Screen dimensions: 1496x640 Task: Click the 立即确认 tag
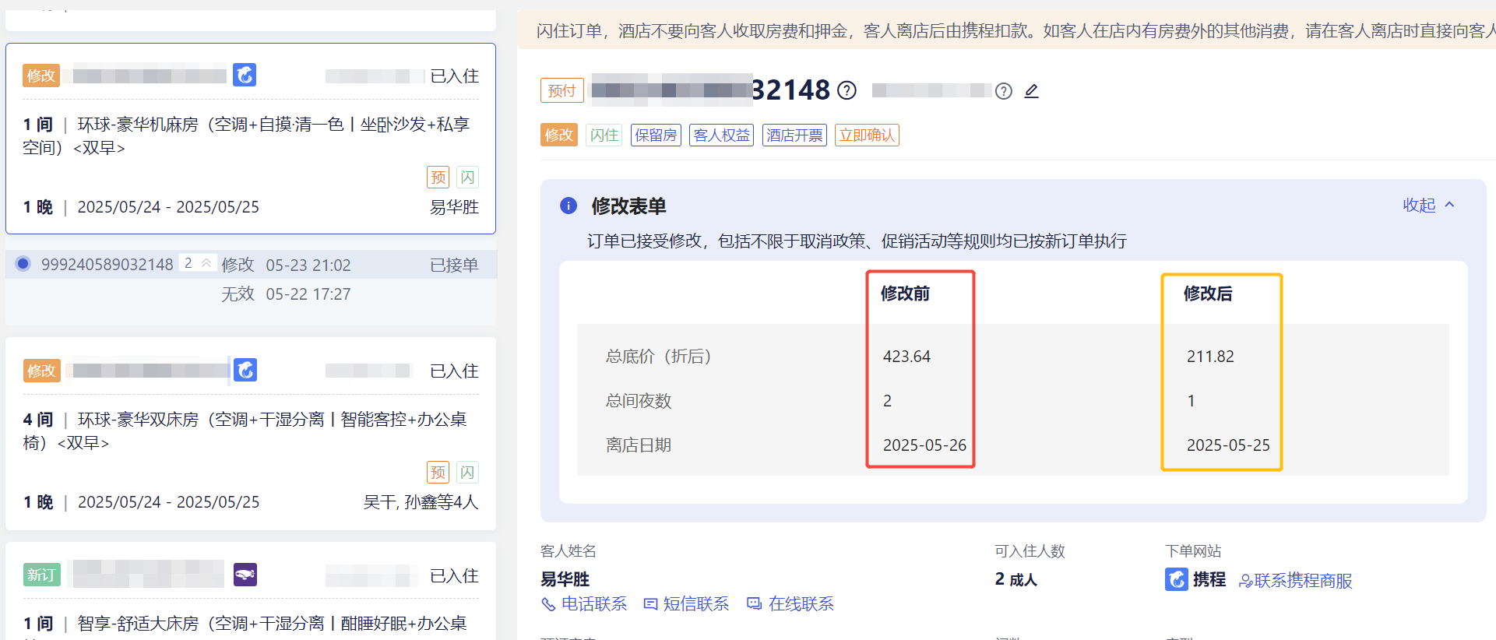point(867,135)
